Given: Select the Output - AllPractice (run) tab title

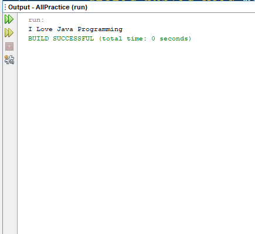Looking at the screenshot, I should pos(47,7).
